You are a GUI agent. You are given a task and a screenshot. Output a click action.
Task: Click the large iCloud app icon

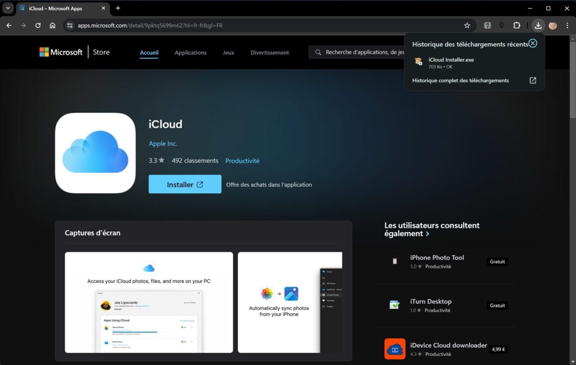(x=95, y=153)
